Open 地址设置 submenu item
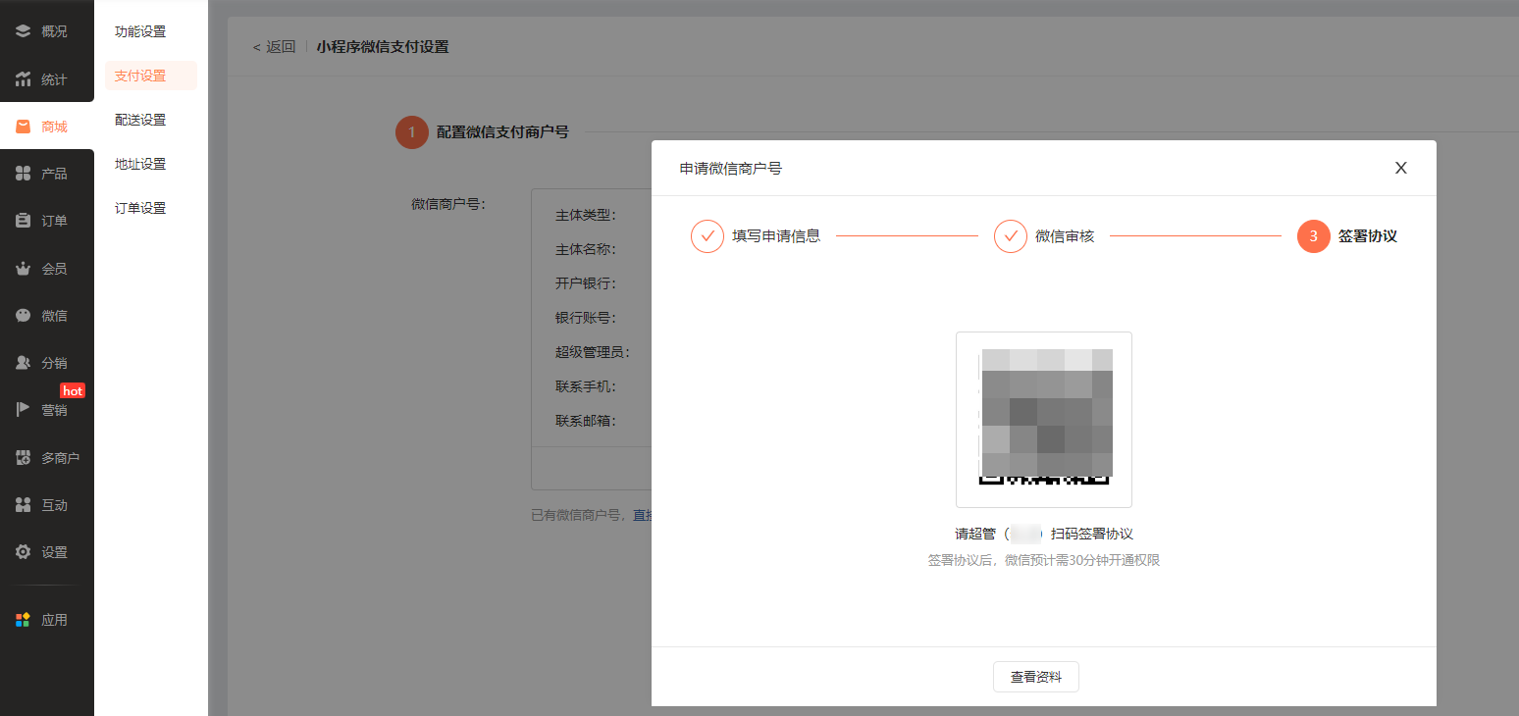The width and height of the screenshot is (1519, 716). [140, 164]
